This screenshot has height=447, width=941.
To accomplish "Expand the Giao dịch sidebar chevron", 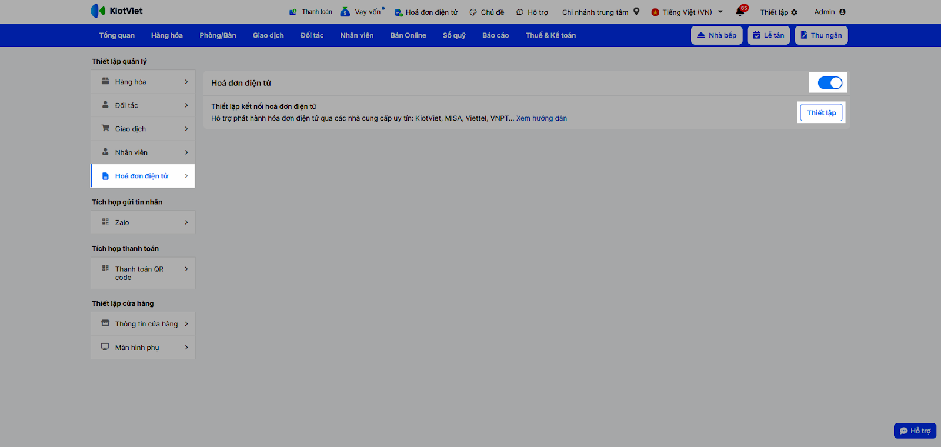I will [x=186, y=129].
